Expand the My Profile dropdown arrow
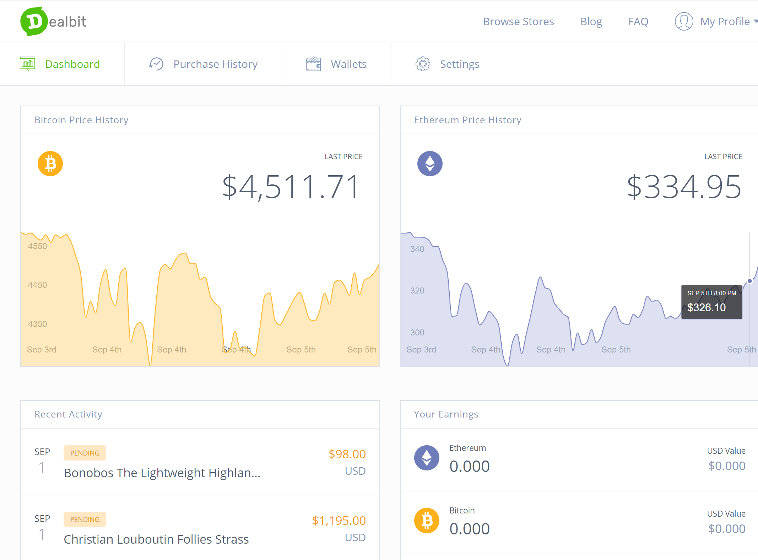Screen dimensions: 758x560 point(755,21)
